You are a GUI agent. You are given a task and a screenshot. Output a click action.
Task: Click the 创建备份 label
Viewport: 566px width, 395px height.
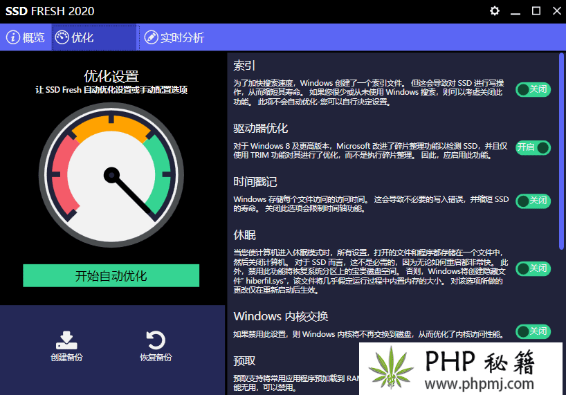(x=66, y=358)
